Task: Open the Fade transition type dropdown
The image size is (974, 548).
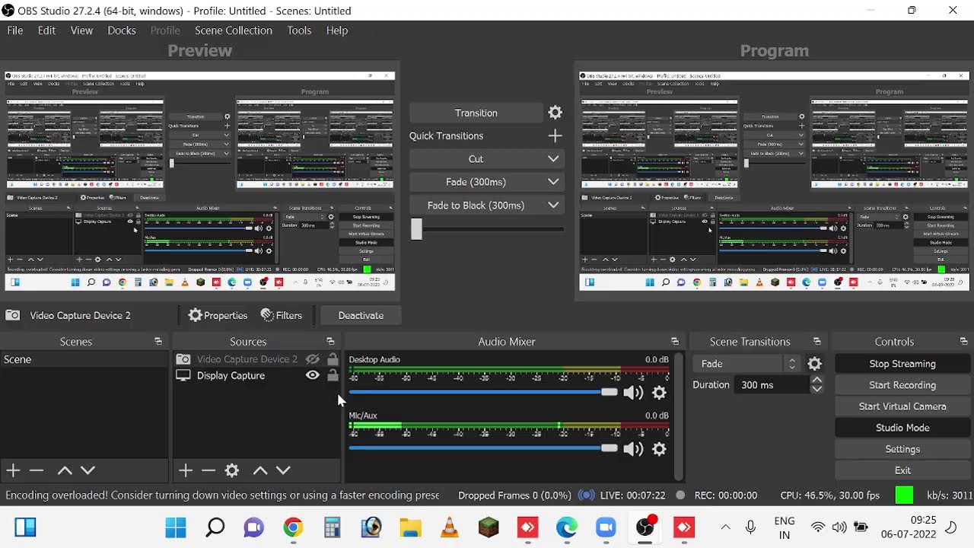Action: [x=747, y=364]
